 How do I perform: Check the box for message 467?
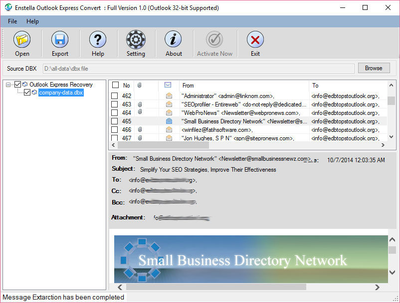coord(115,138)
